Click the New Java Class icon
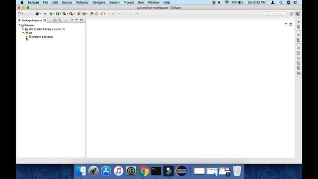This screenshot has width=318, height=179. pyautogui.click(x=84, y=14)
